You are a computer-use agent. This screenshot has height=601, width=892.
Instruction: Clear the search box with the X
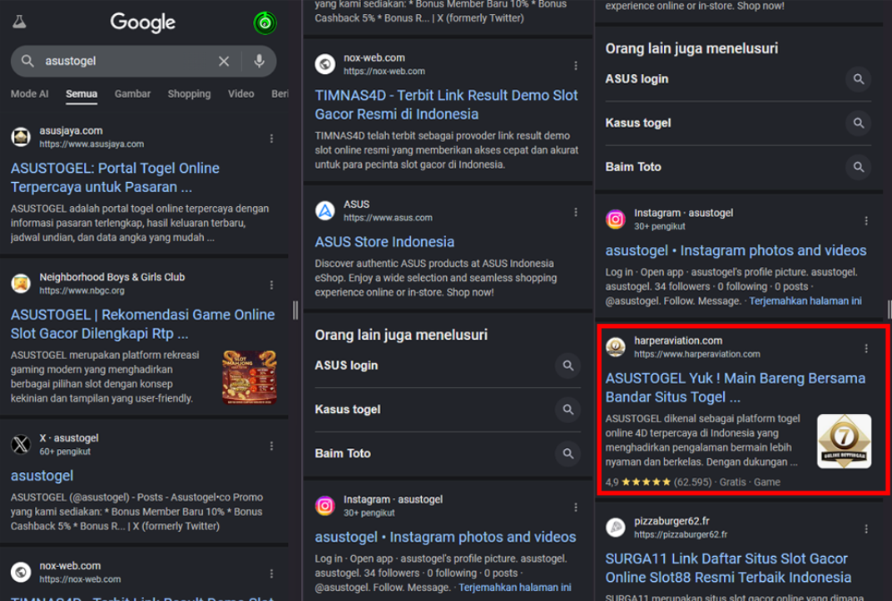(224, 62)
